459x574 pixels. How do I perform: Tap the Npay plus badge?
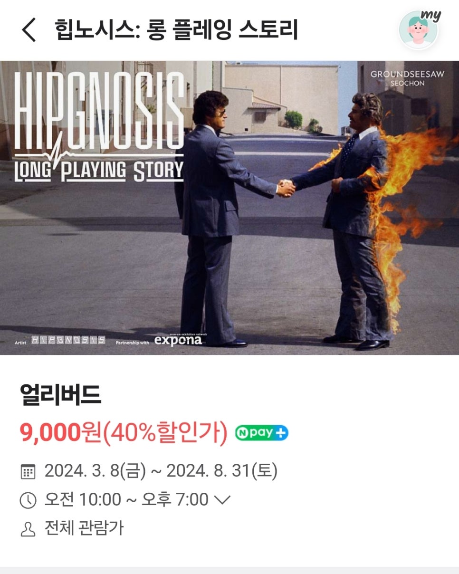point(262,433)
